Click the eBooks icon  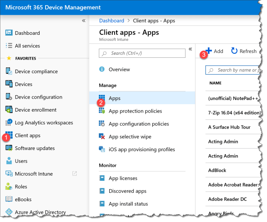[x=9, y=199]
